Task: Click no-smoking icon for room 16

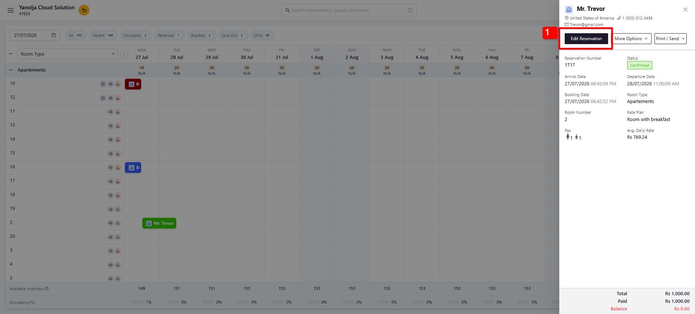Action: point(110,167)
